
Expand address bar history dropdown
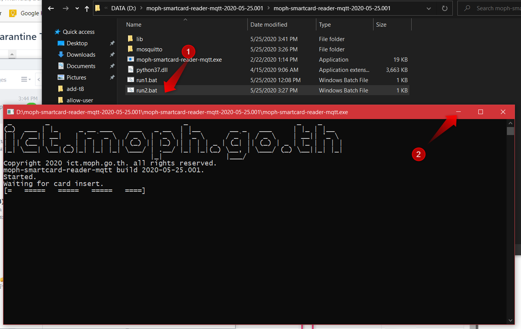429,8
